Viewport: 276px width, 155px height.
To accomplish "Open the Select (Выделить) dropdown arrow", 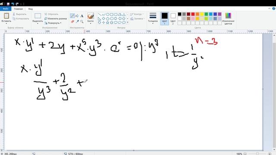I will coord(38,23).
